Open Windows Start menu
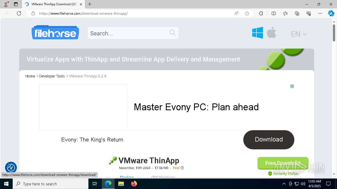337x189 pixels. click(6, 184)
